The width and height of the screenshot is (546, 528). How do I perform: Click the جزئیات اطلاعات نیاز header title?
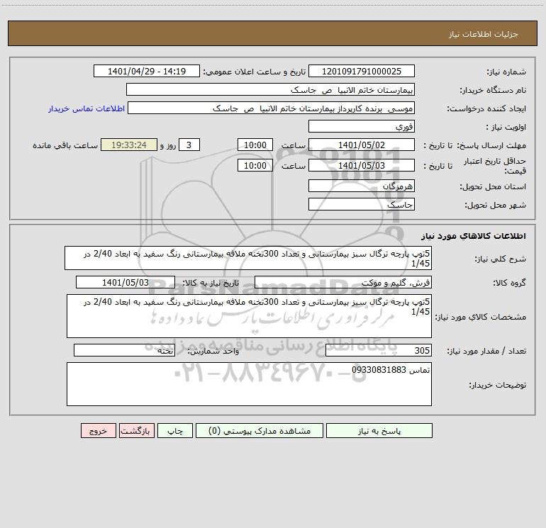pos(484,34)
